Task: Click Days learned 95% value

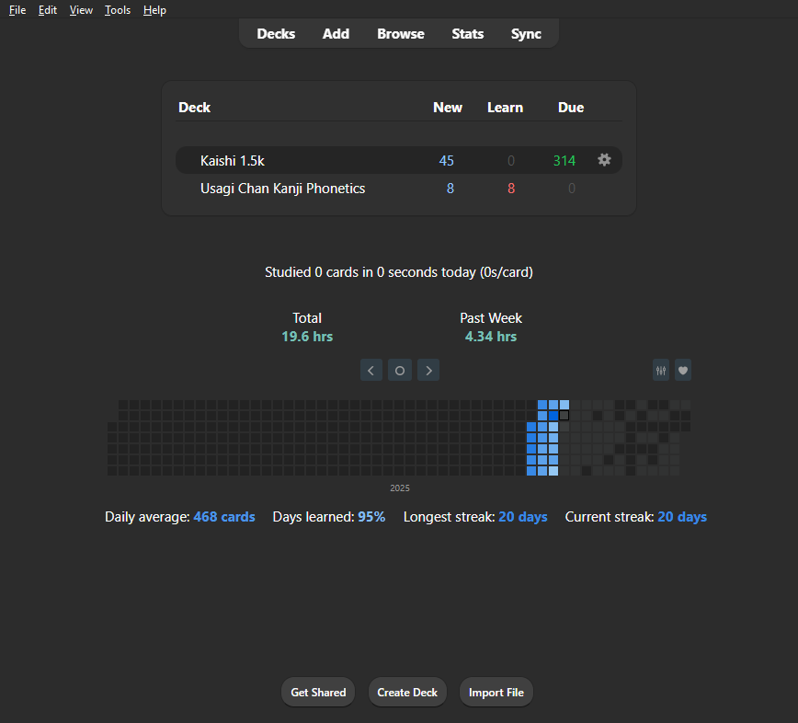Action: (371, 517)
